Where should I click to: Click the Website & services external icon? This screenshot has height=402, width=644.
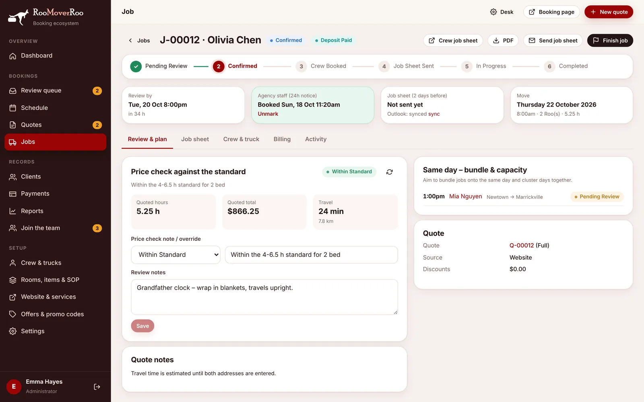(x=13, y=297)
